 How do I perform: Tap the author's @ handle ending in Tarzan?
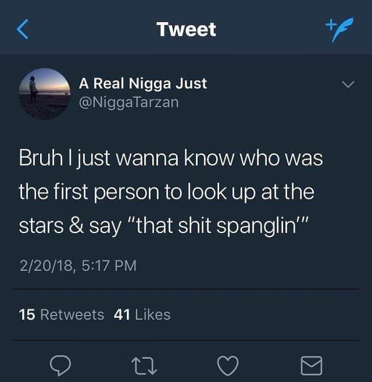(x=129, y=103)
